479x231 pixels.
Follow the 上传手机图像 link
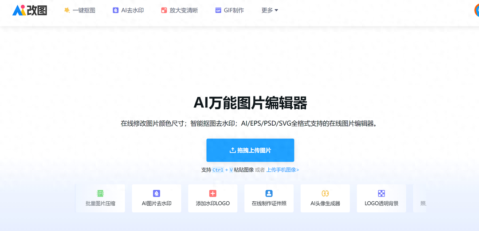point(283,170)
